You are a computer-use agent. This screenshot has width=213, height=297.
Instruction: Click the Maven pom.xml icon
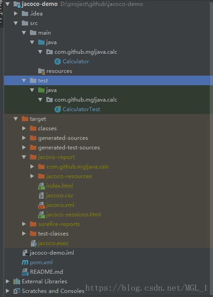click(x=25, y=262)
